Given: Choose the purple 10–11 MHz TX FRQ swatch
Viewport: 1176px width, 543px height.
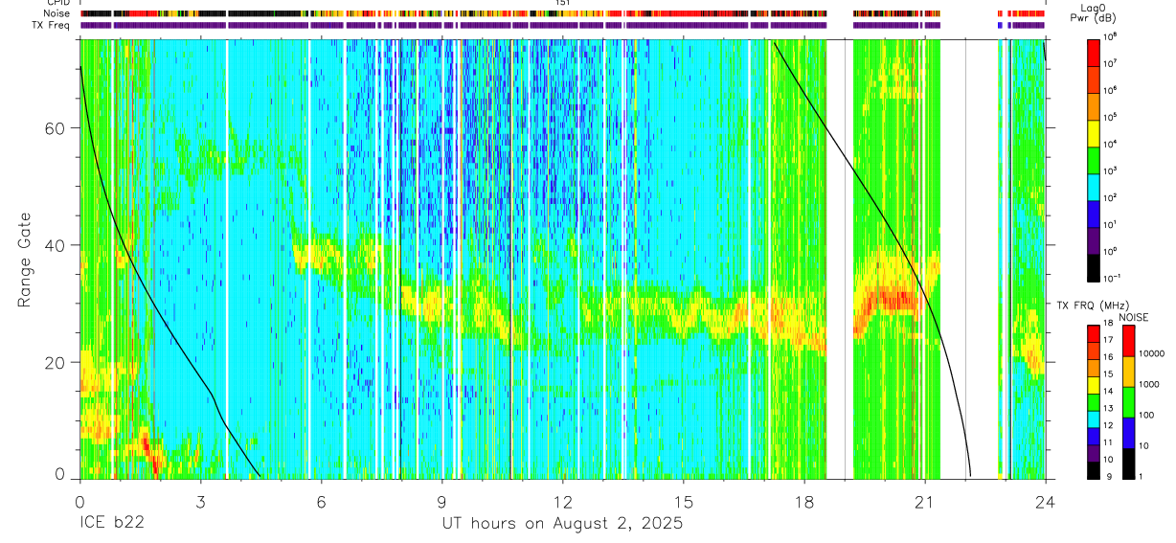Looking at the screenshot, I should point(1093,453).
